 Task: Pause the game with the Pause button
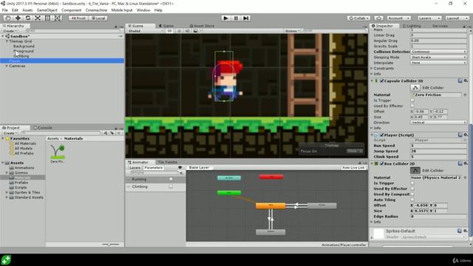pos(236,18)
